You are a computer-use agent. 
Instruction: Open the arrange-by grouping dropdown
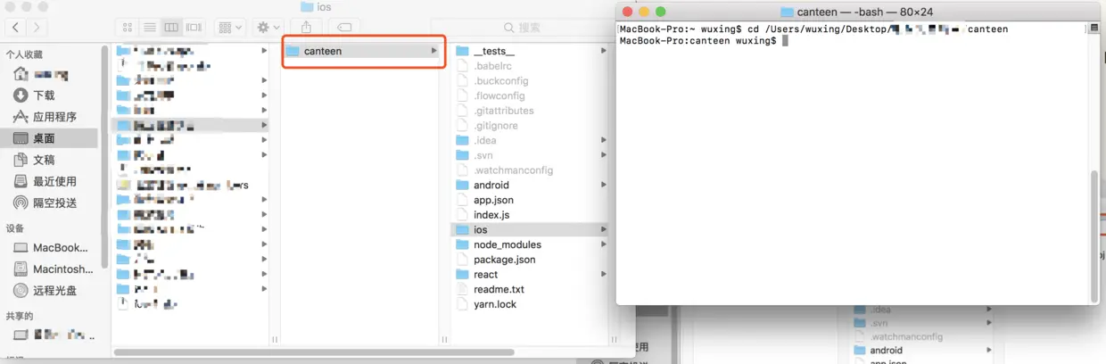coord(230,28)
